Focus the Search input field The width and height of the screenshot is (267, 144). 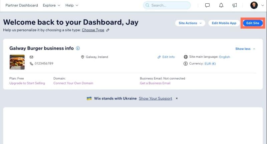pos(167,5)
